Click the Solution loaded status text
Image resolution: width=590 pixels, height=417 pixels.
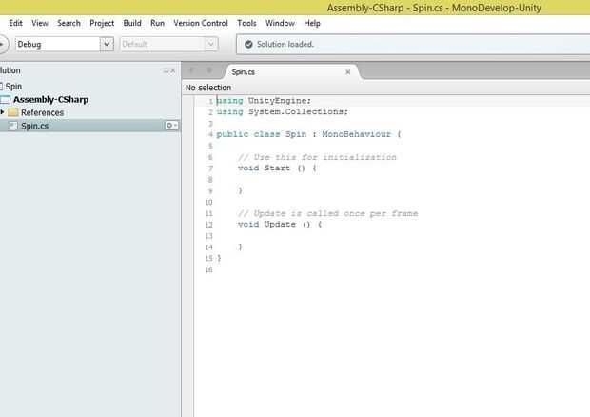pos(285,44)
